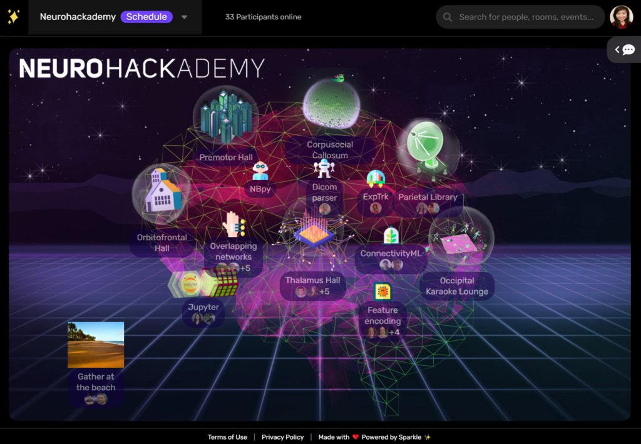Screen dimensions: 641x444
Task: Click the ConnectivityML plant icon
Action: [390, 235]
